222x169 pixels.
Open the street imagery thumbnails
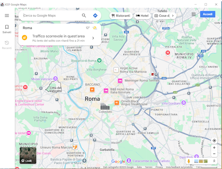tap(201, 161)
